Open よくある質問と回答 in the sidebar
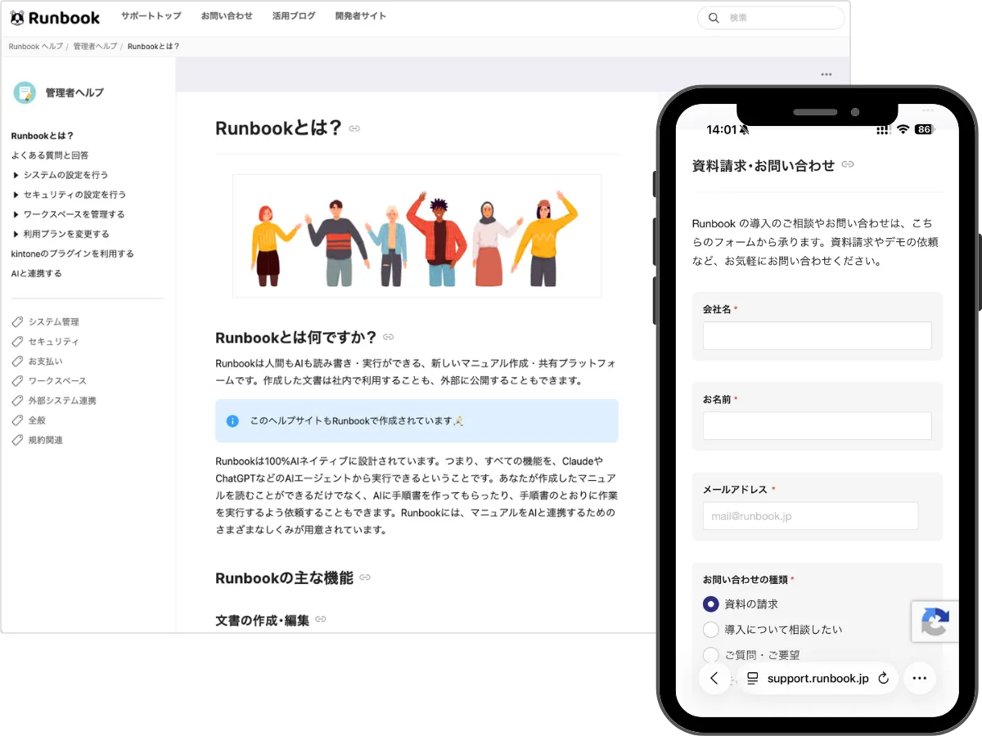The image size is (982, 736). 50,155
